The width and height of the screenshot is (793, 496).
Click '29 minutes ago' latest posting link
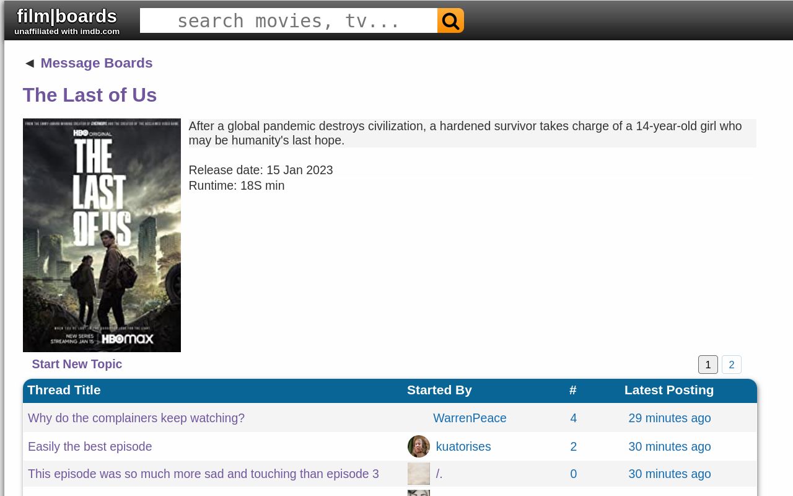[669, 418]
